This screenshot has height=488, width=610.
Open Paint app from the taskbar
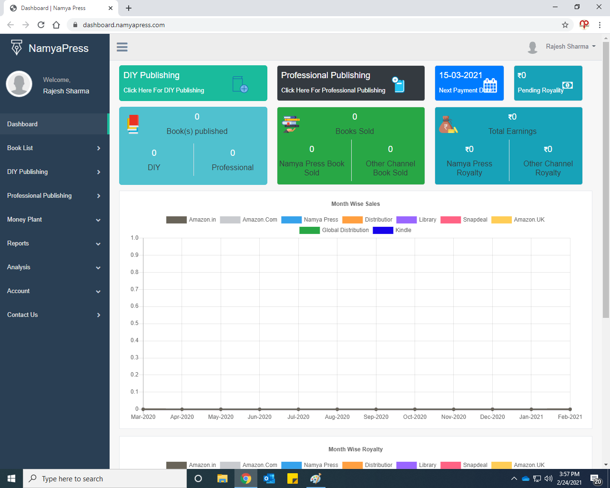point(315,478)
